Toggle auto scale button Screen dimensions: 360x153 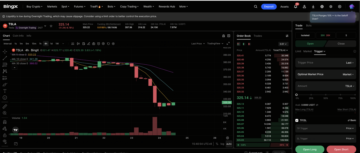229,144
